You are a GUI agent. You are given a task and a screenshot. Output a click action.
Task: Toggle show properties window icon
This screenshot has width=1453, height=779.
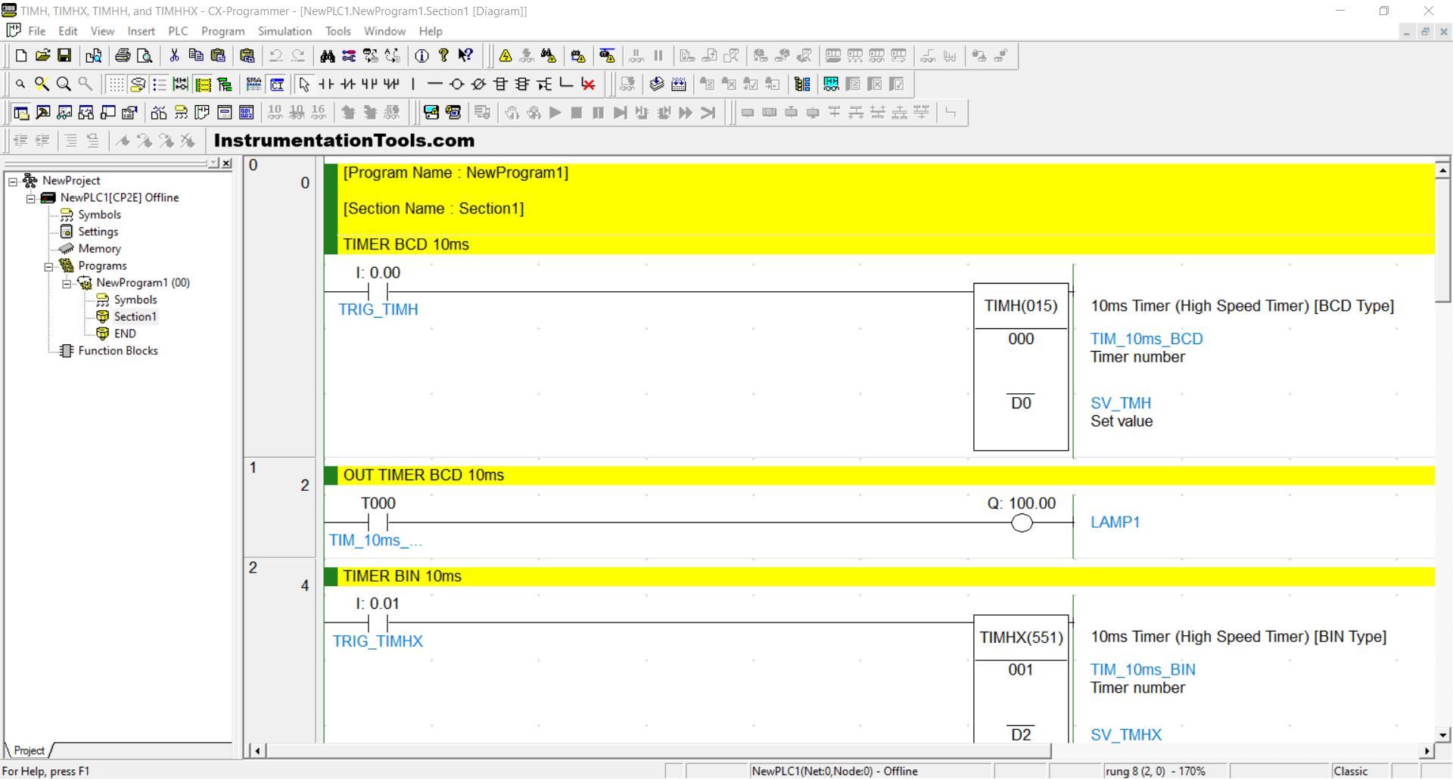(x=130, y=113)
